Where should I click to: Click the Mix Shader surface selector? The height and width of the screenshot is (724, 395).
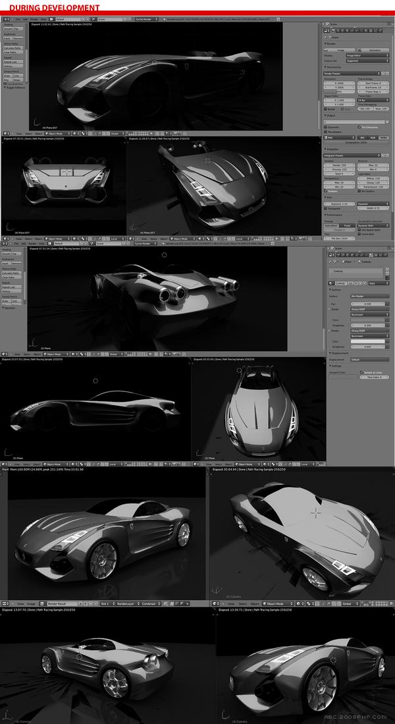369,297
